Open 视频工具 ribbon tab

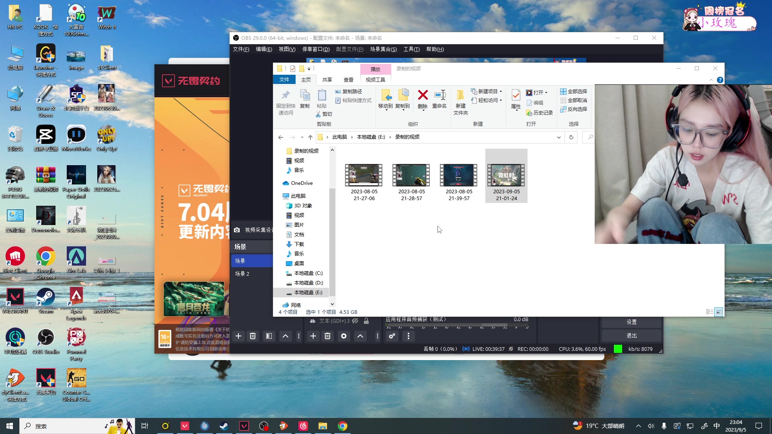(375, 80)
